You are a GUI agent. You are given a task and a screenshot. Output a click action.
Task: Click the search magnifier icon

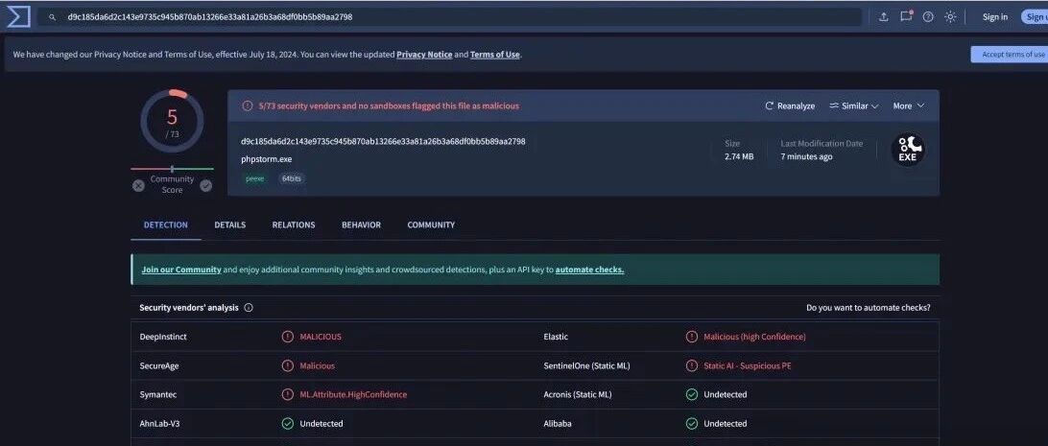click(52, 17)
